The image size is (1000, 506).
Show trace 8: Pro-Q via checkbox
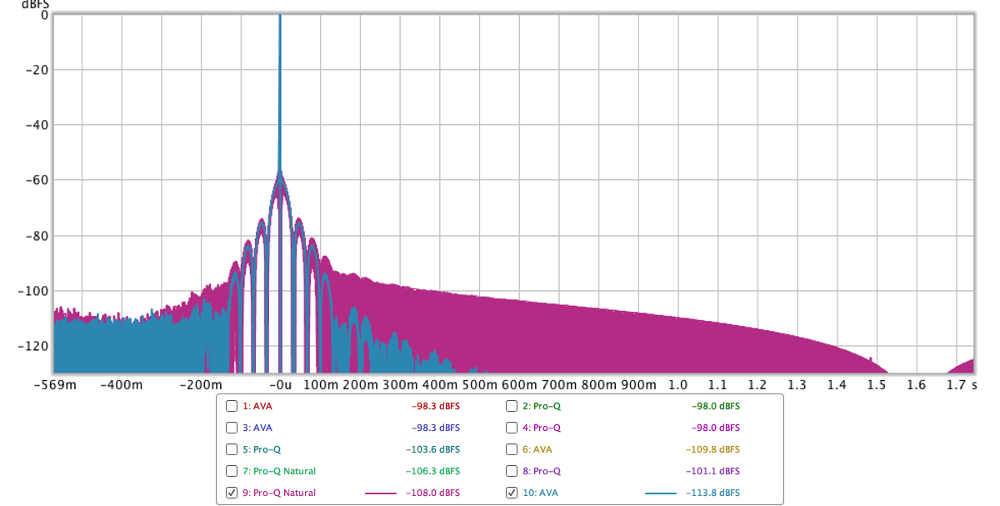[x=512, y=471]
